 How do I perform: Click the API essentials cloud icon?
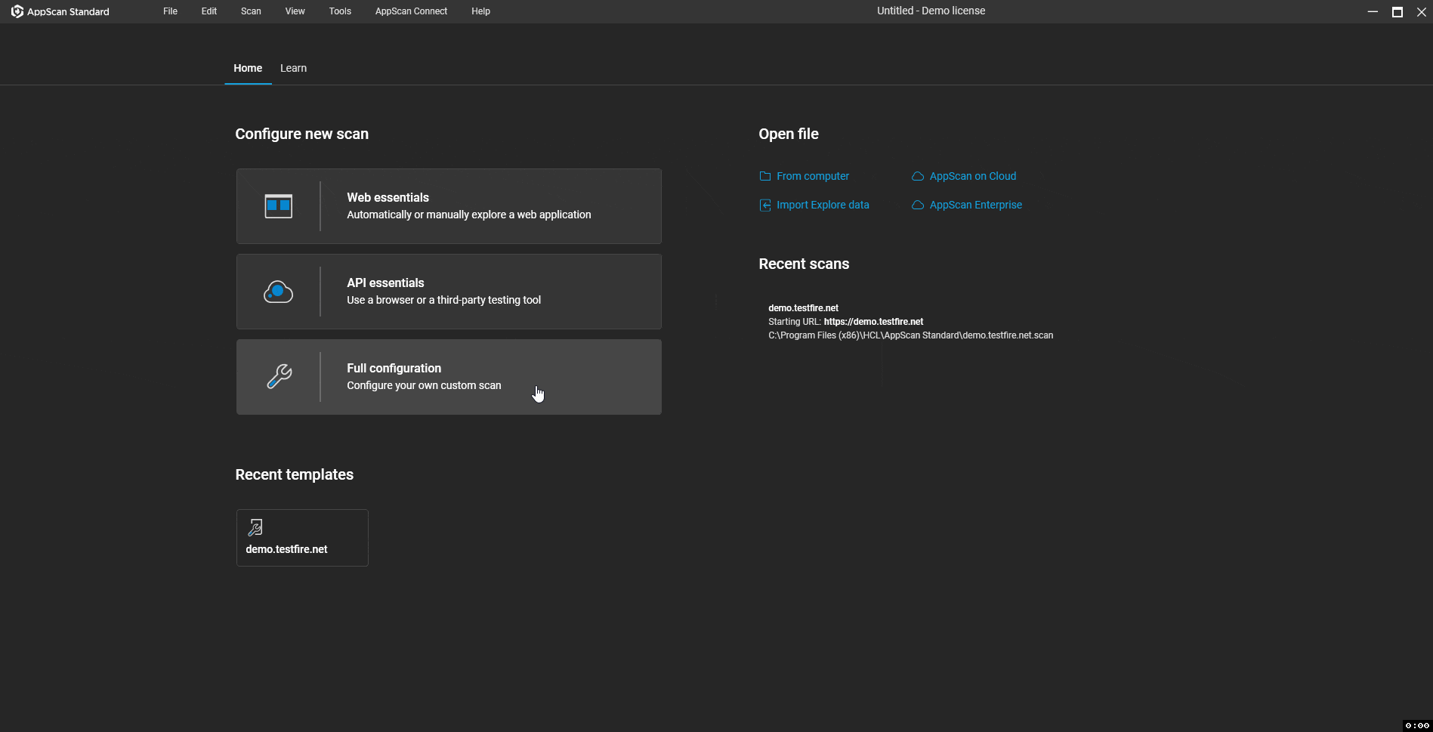click(278, 292)
